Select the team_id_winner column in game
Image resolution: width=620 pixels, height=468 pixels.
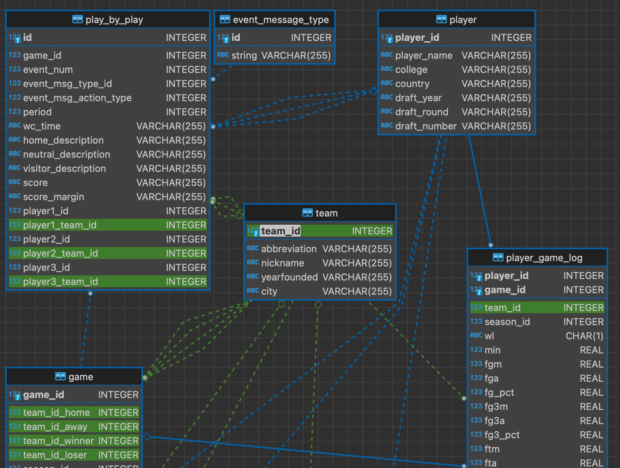pyautogui.click(x=74, y=441)
